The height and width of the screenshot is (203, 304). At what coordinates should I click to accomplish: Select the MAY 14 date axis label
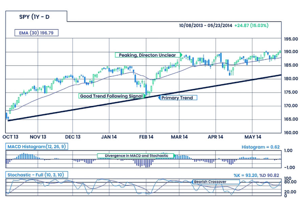click(253, 137)
